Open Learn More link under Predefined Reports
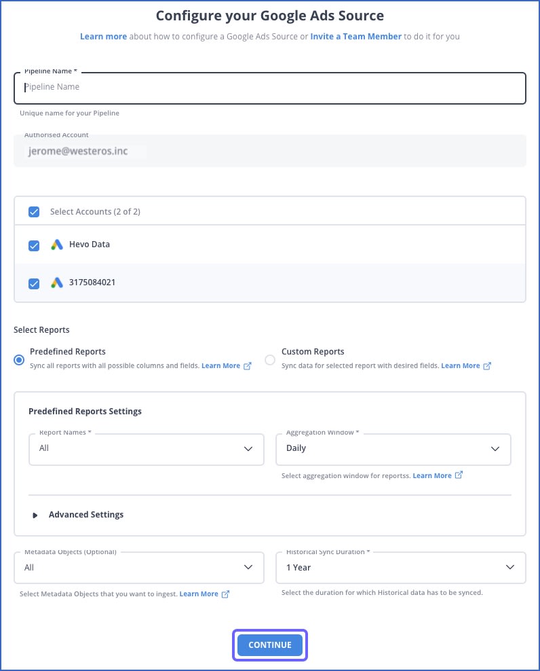Screen dimensions: 540x671 [x=220, y=366]
